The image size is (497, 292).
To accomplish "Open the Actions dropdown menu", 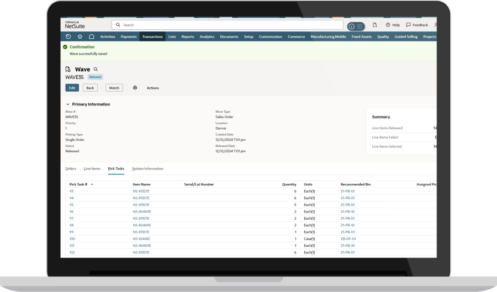I will click(x=152, y=88).
